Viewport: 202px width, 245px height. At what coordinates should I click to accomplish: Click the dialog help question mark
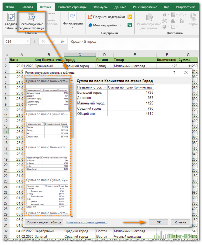click(174, 72)
